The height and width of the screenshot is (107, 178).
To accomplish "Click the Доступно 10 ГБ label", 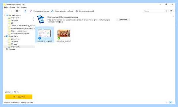I will [x=12, y=92].
